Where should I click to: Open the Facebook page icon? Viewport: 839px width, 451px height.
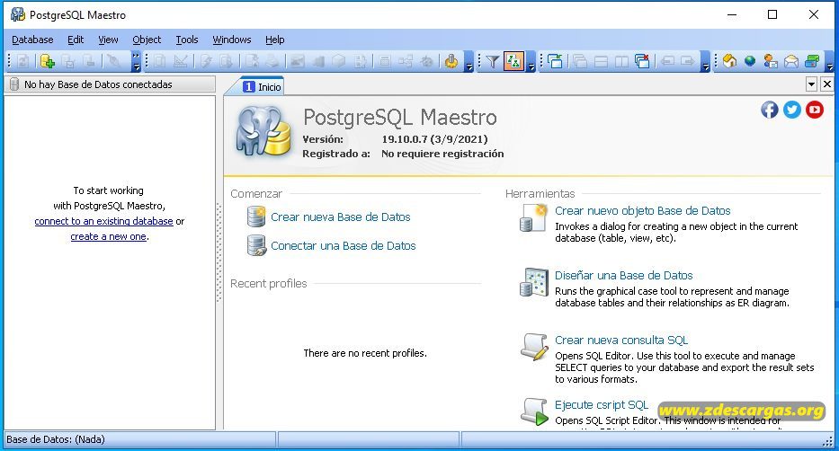pyautogui.click(x=770, y=110)
